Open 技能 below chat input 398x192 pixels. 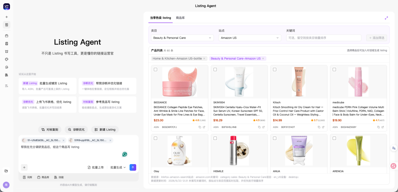tap(59, 177)
